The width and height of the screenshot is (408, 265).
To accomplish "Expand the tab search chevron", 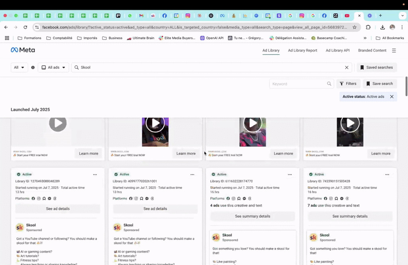I will (402, 16).
